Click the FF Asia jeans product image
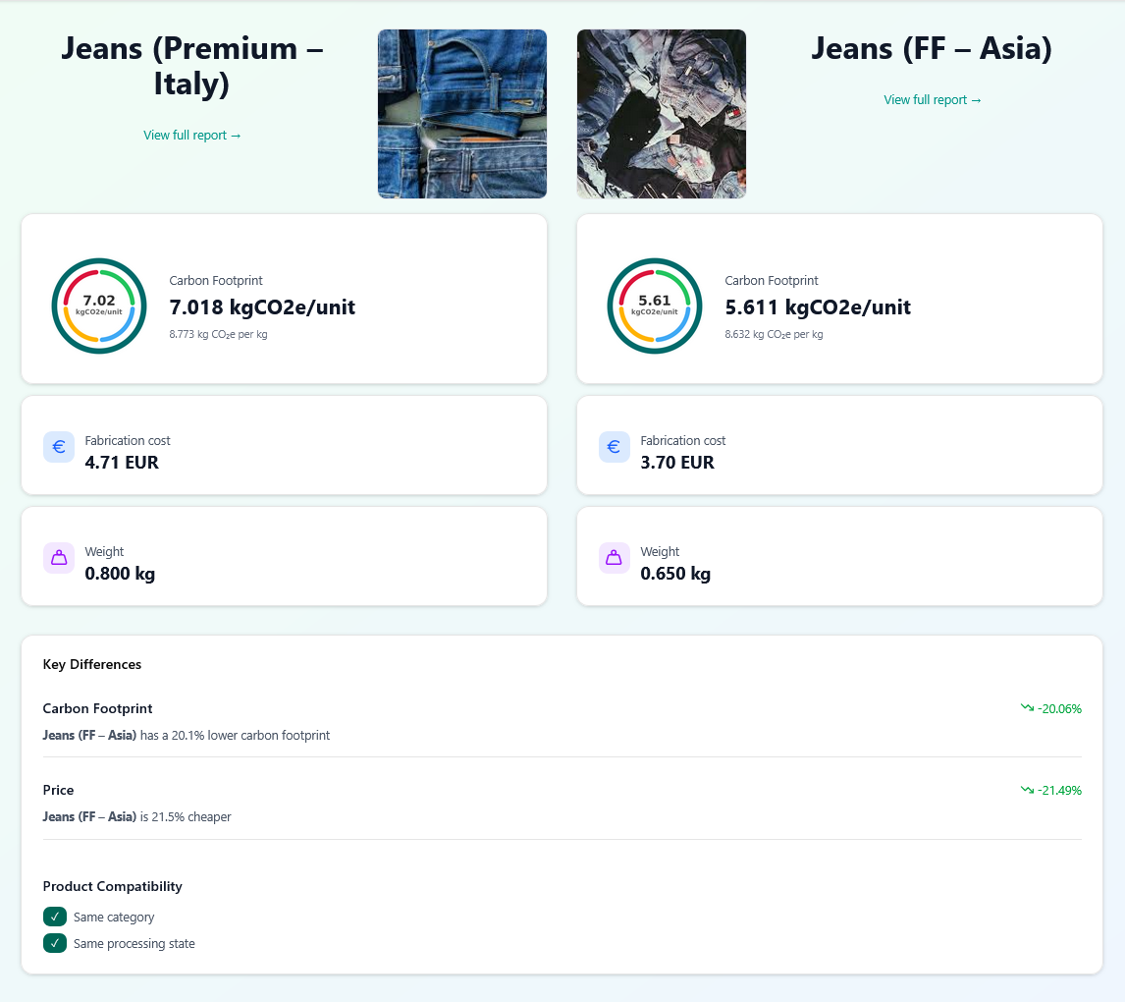The height and width of the screenshot is (1002, 1125). pyautogui.click(x=662, y=114)
